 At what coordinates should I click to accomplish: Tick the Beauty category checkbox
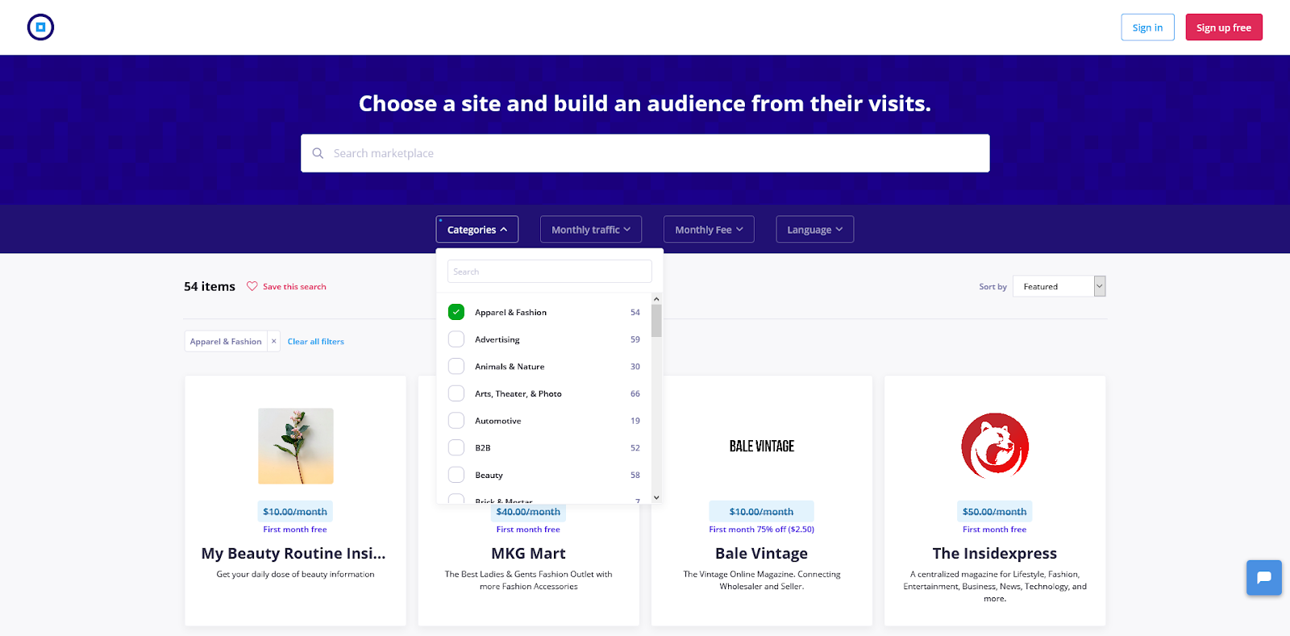pyautogui.click(x=456, y=475)
